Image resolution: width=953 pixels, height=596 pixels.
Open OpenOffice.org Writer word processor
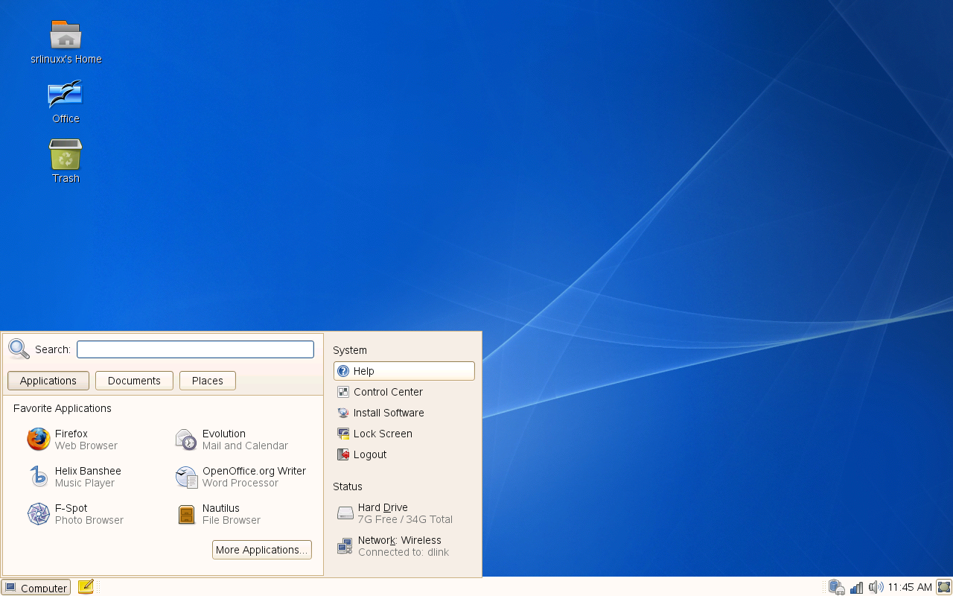(240, 477)
